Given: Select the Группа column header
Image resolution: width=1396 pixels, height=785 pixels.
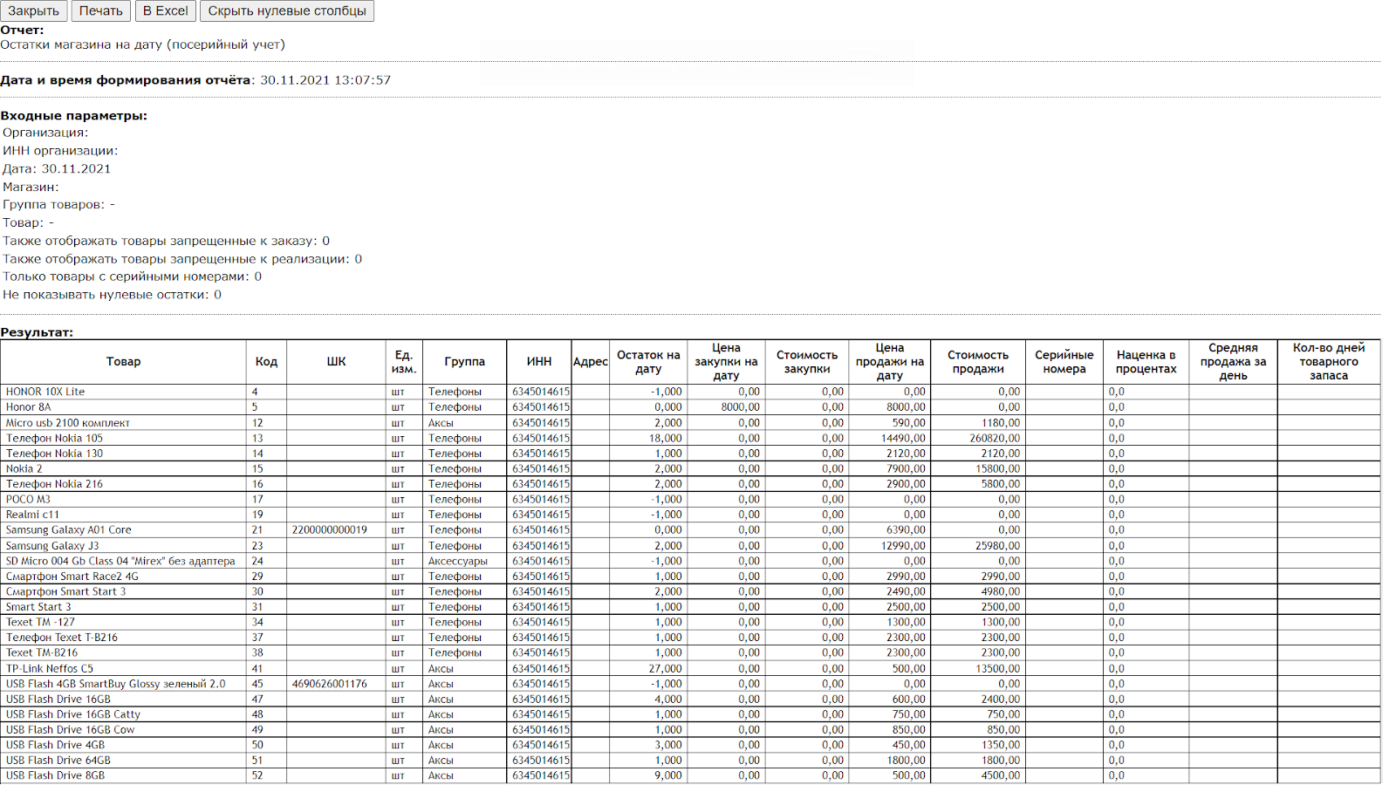Looking at the screenshot, I should (464, 362).
